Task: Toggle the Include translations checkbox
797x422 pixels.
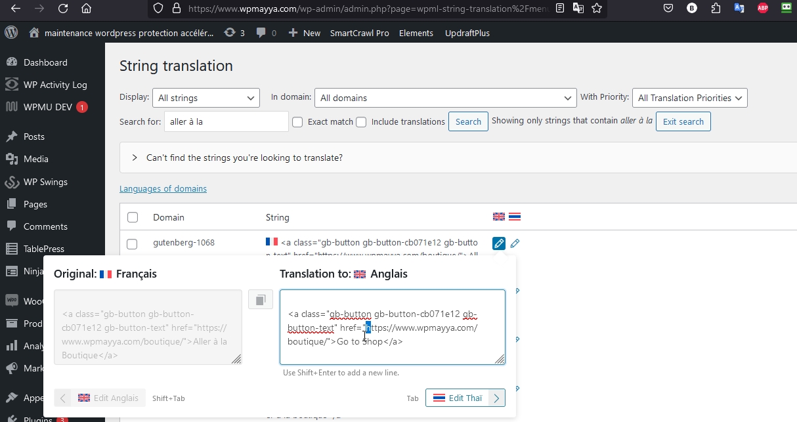Action: [360, 122]
